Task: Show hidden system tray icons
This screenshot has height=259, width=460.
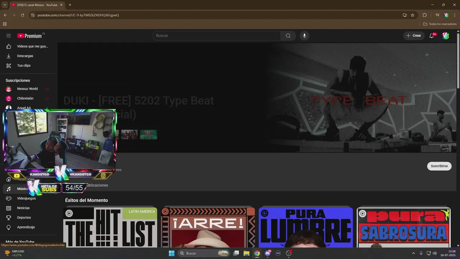Action: point(413,253)
